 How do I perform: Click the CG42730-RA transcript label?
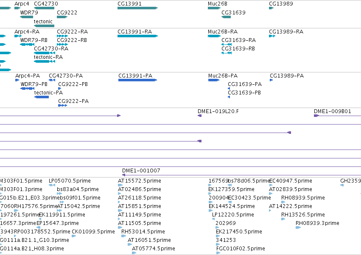click(x=51, y=49)
